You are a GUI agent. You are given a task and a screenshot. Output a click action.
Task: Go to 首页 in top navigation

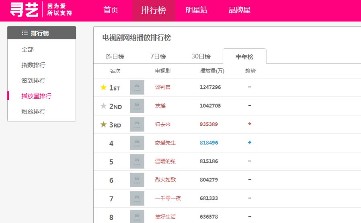(x=111, y=10)
